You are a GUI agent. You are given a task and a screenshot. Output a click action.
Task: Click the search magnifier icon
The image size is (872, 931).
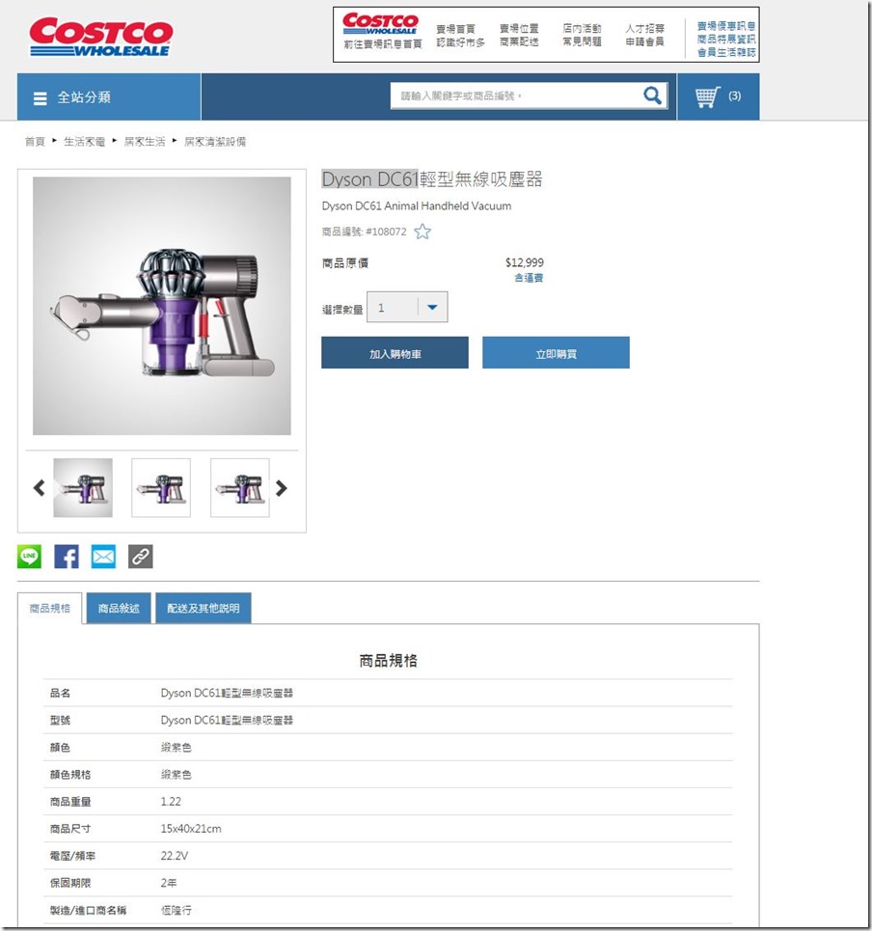[652, 95]
